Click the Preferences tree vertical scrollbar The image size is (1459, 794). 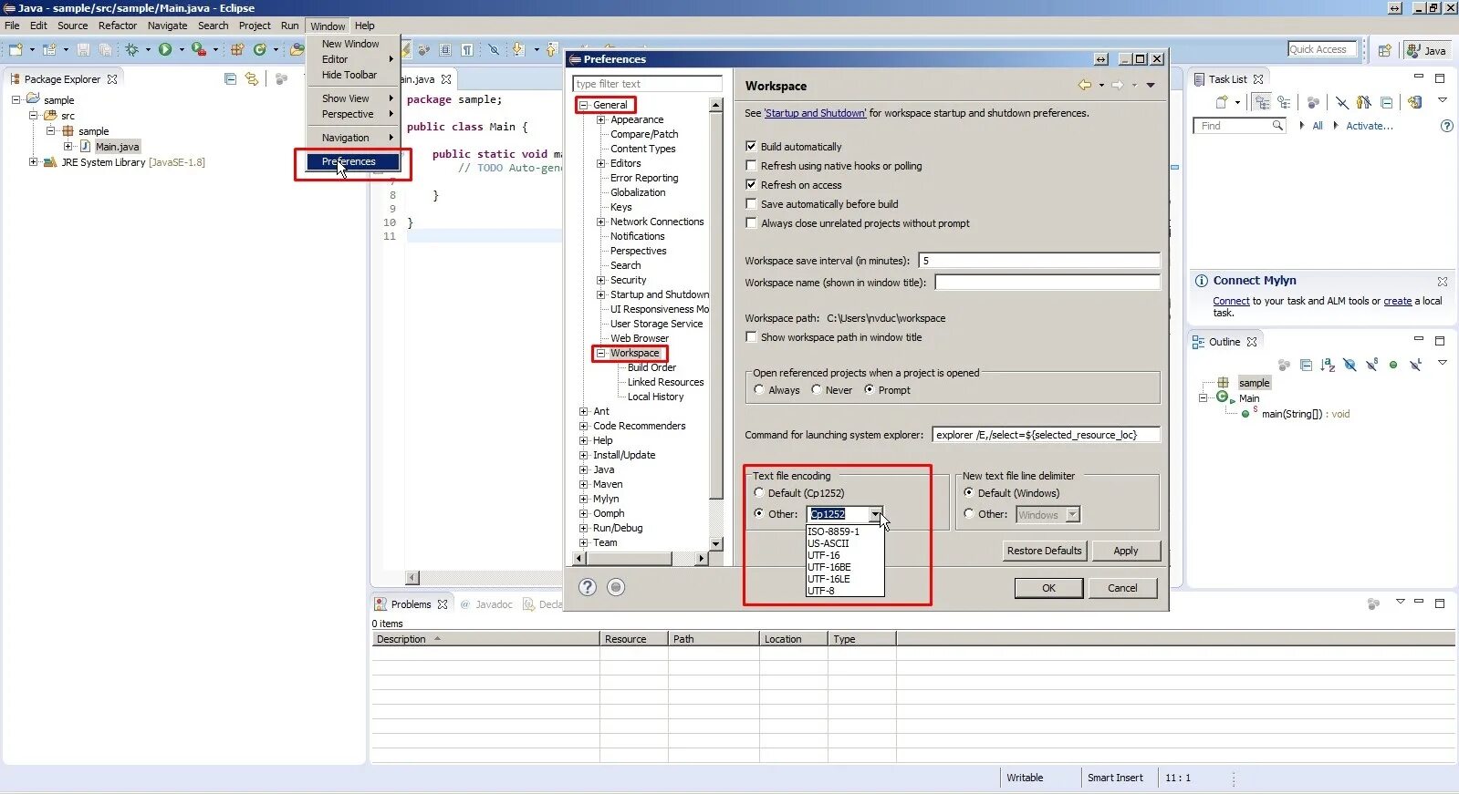[716, 325]
